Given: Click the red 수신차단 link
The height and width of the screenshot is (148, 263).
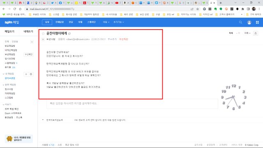Looking at the screenshot, I should 123,39.
